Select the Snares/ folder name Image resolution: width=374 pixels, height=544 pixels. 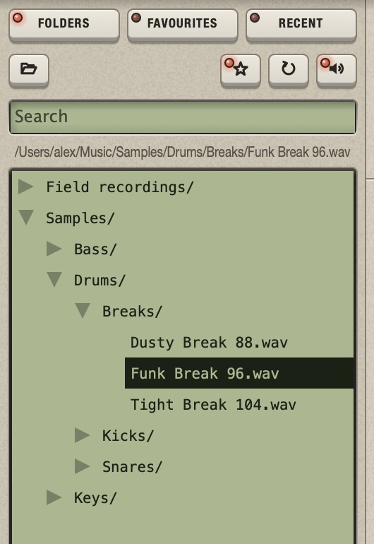click(x=133, y=467)
